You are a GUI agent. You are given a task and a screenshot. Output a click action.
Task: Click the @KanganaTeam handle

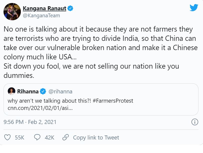tap(41, 16)
